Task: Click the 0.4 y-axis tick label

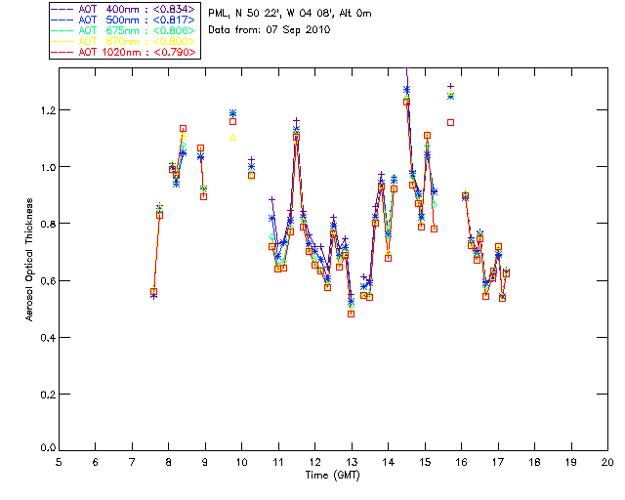Action: click(48, 338)
